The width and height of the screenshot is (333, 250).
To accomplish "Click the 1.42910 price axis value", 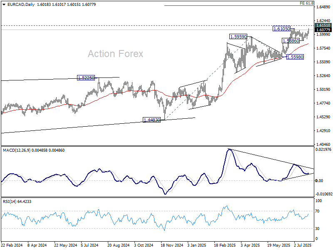I will 323,131.
